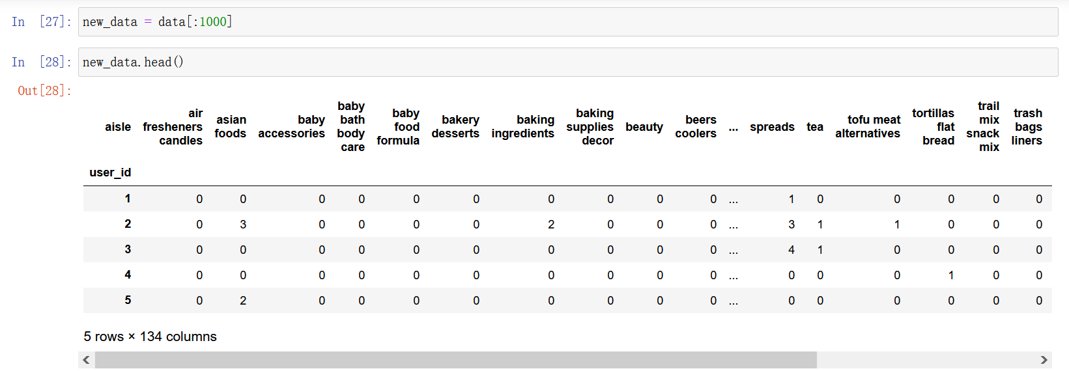
Task: Click row index for user_id 4
Action: pos(128,275)
